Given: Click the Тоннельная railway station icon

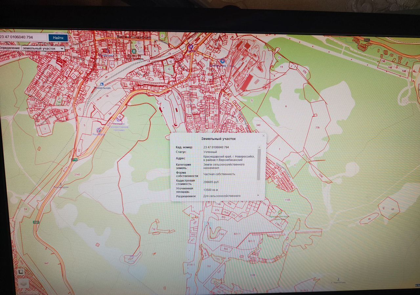Looking at the screenshot, I should tap(101, 84).
